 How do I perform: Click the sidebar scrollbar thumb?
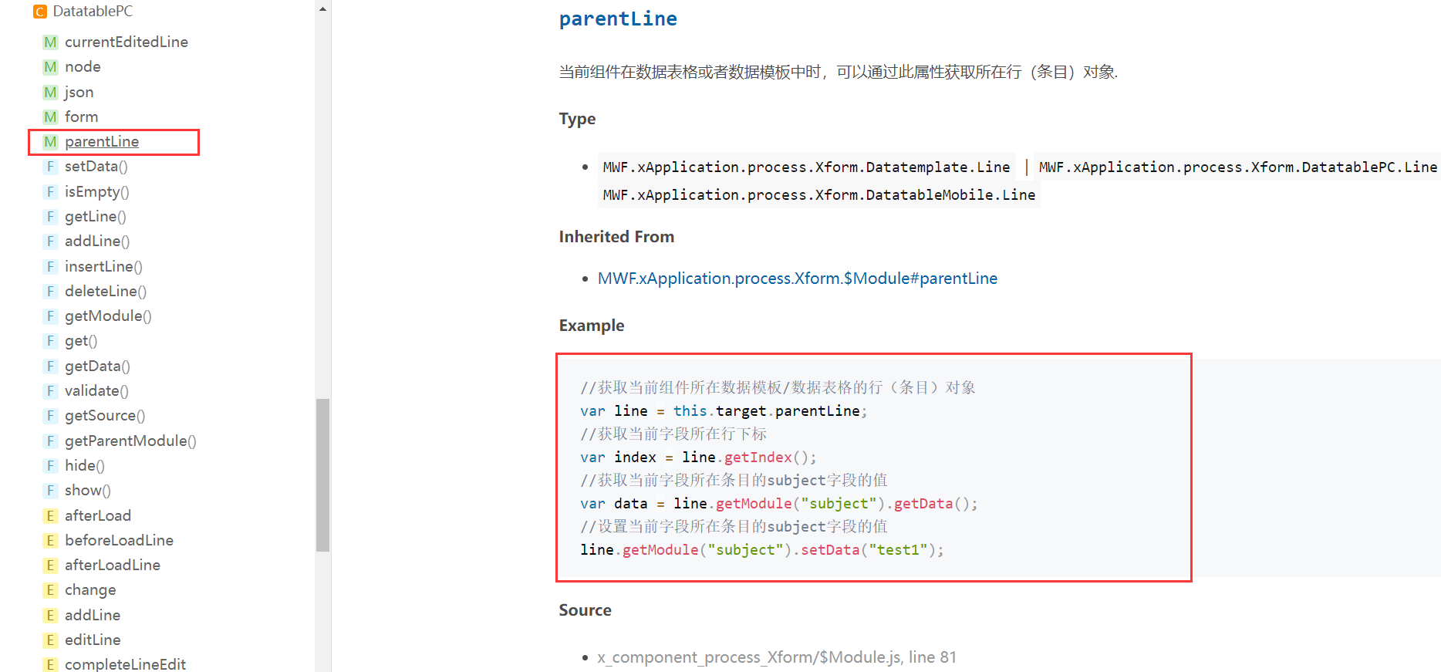point(322,474)
